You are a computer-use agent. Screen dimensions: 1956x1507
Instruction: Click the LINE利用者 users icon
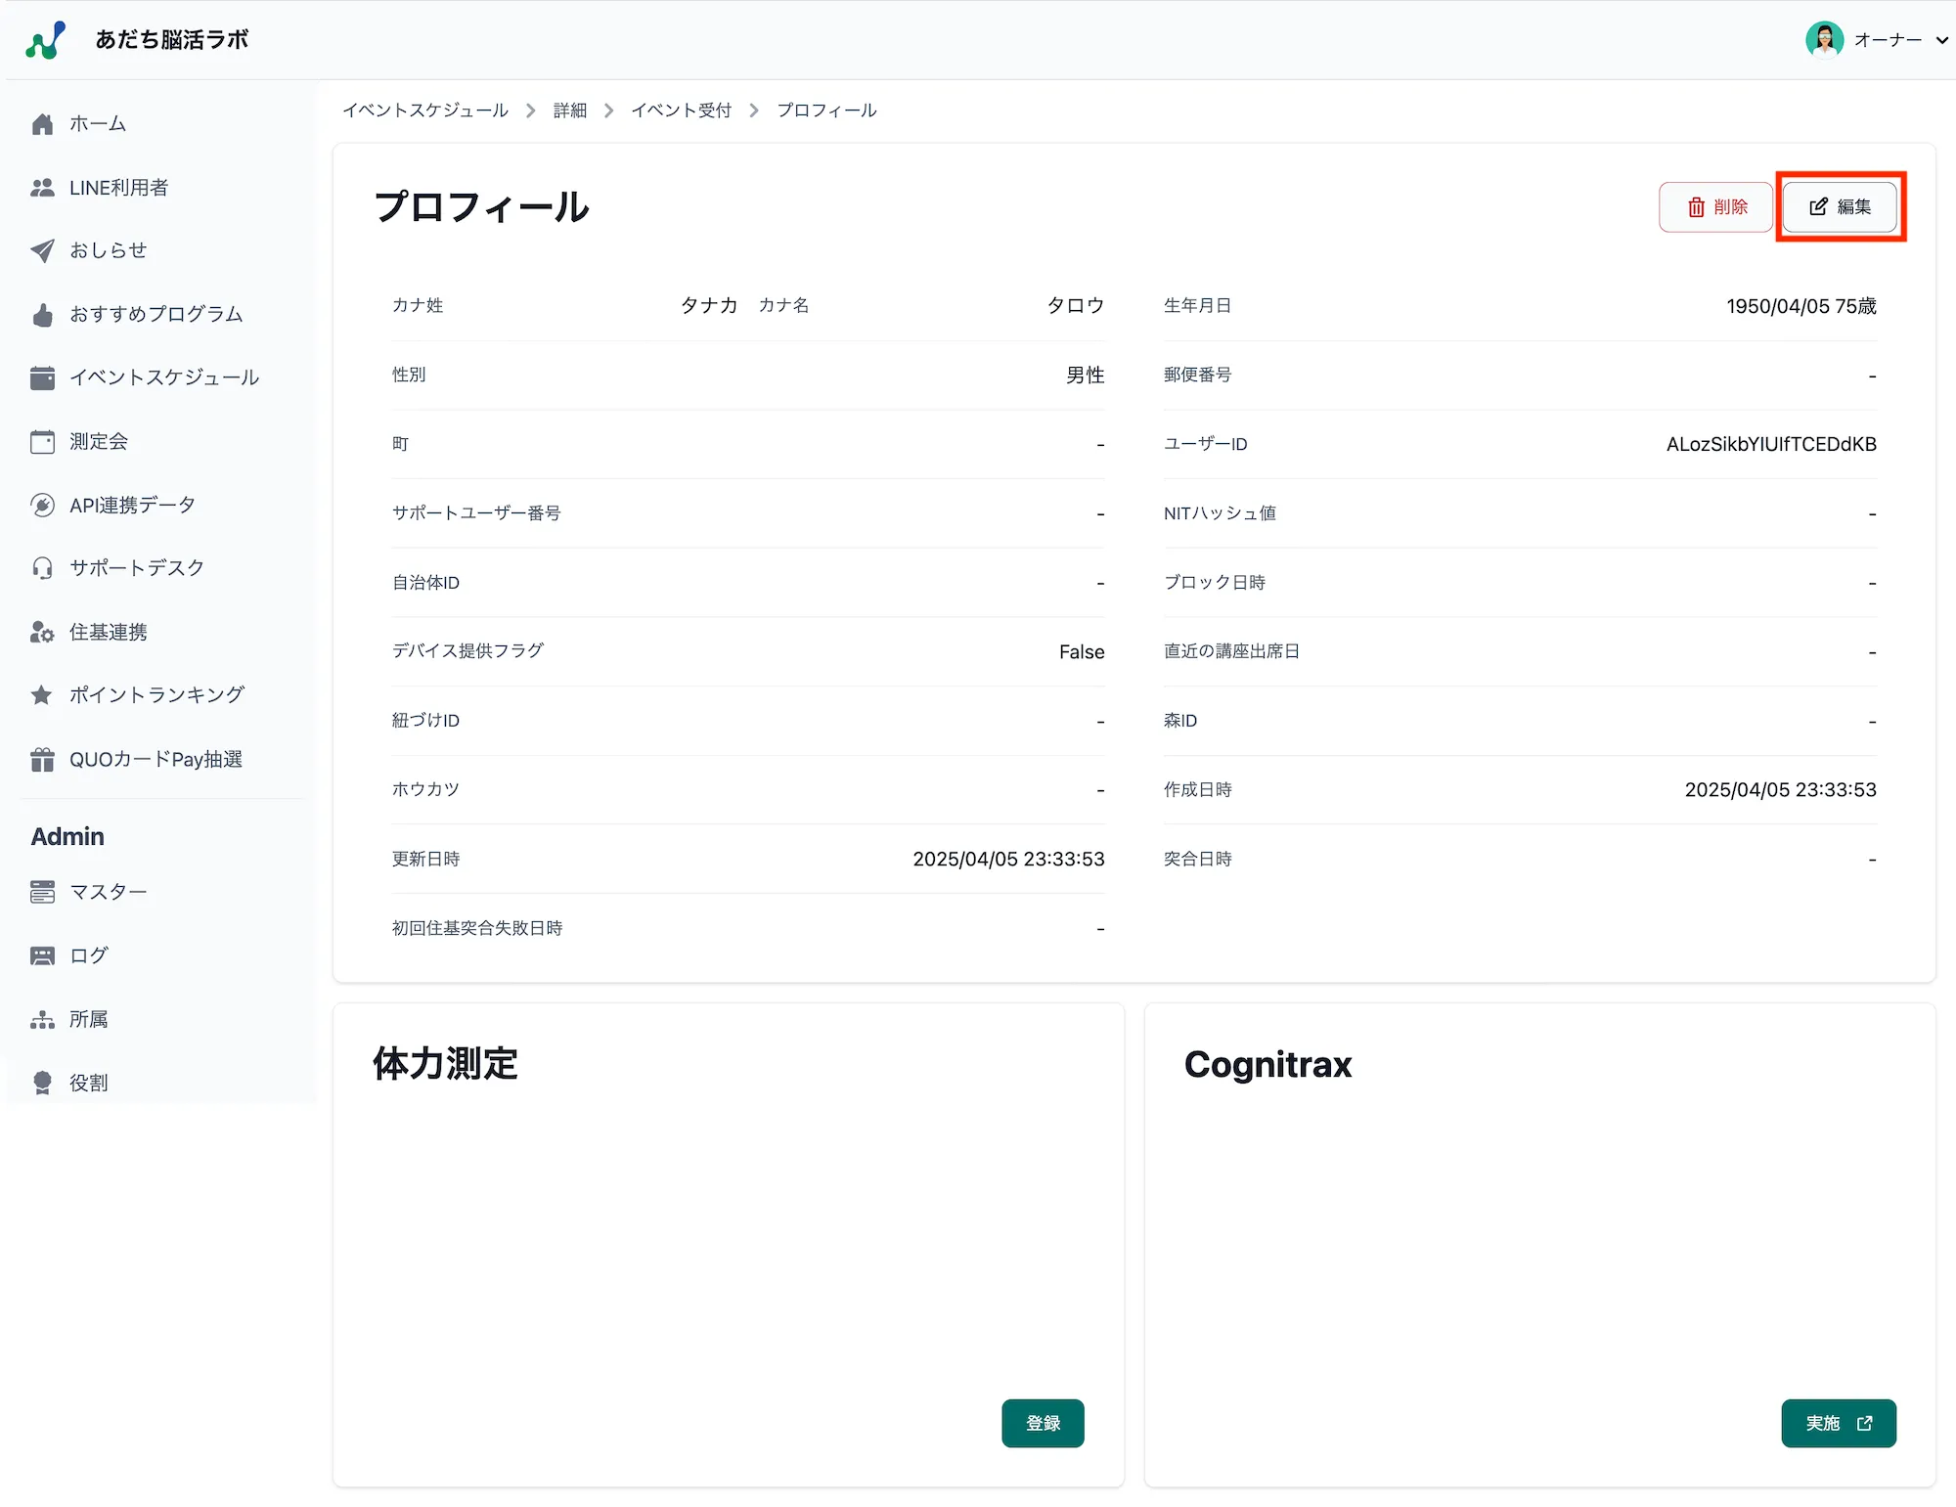click(43, 187)
